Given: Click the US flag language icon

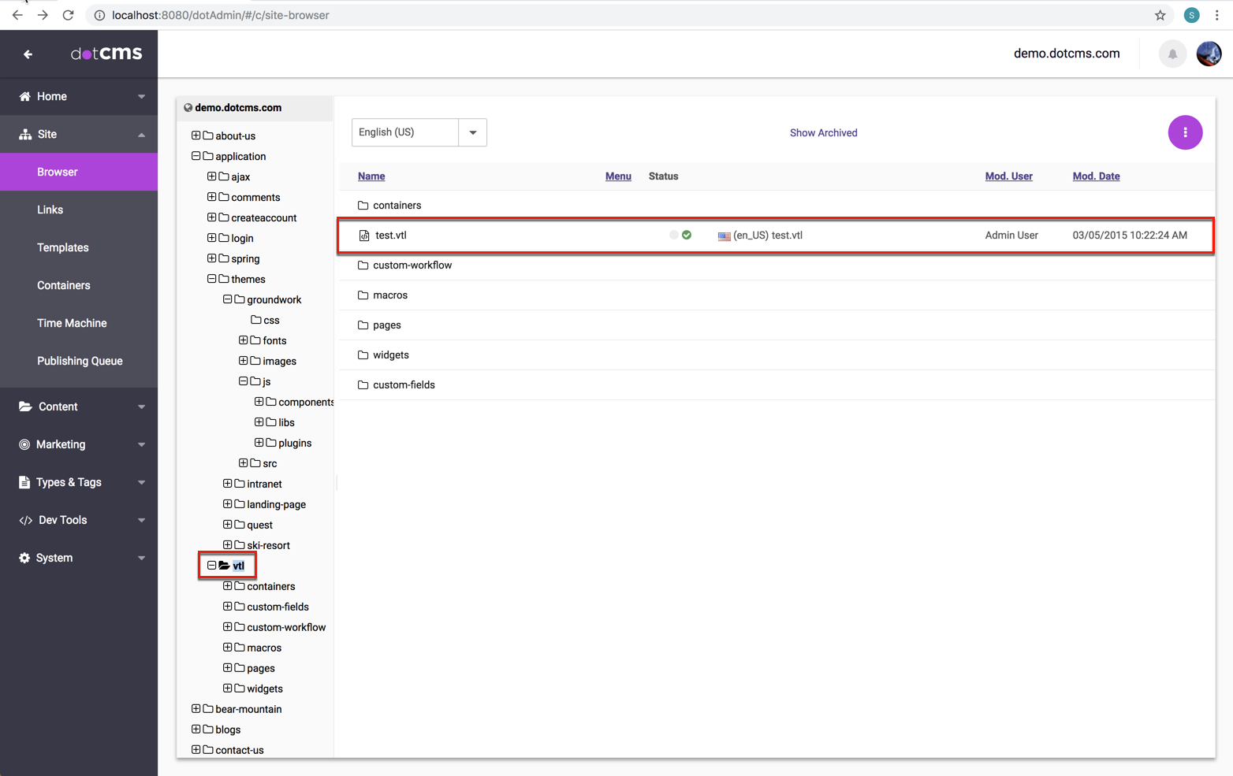Looking at the screenshot, I should (x=724, y=236).
